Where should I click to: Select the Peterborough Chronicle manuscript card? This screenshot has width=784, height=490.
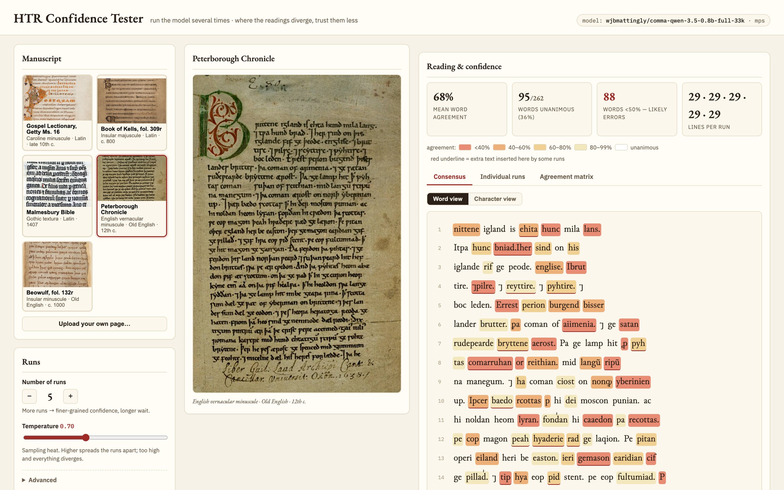132,196
